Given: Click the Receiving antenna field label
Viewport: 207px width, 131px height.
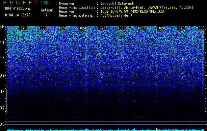Looking at the screenshot, I should (x=76, y=15).
